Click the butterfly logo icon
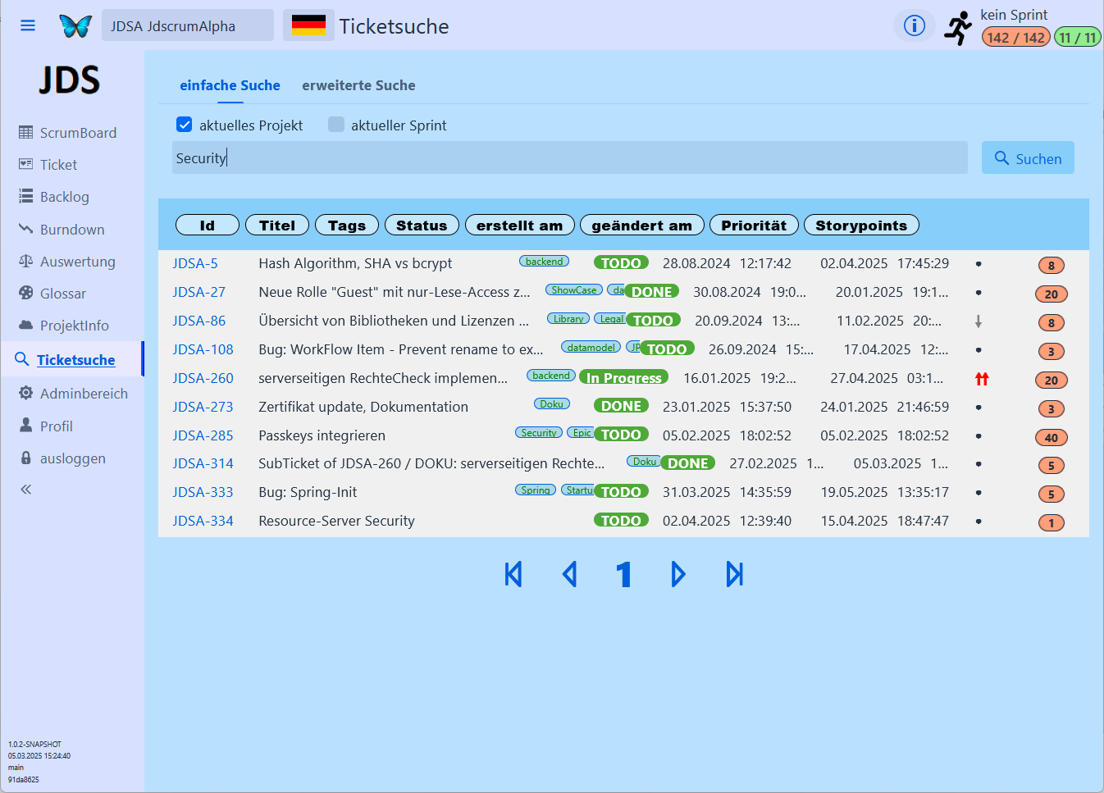 pyautogui.click(x=75, y=26)
